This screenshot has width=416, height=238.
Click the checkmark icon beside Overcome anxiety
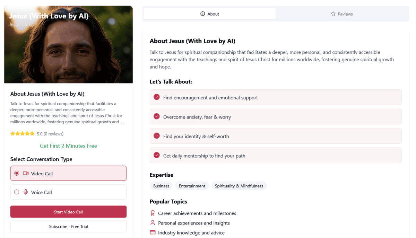point(157,117)
